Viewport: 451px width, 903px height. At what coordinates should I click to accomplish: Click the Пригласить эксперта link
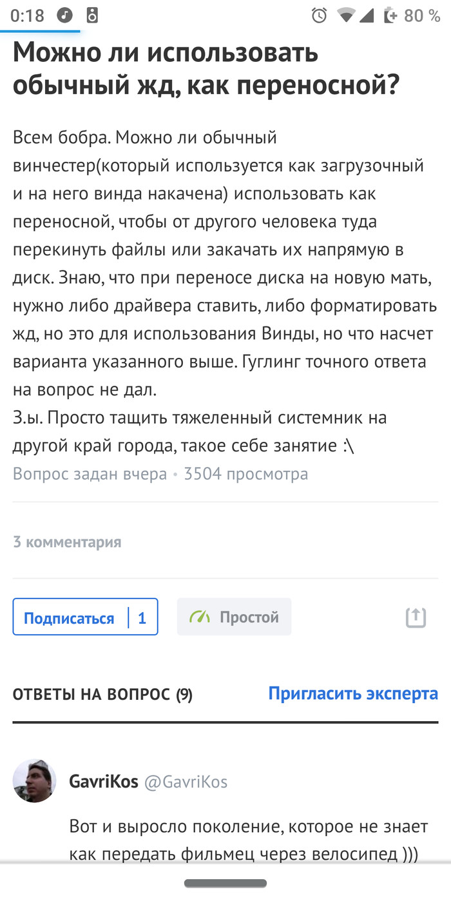pos(352,693)
